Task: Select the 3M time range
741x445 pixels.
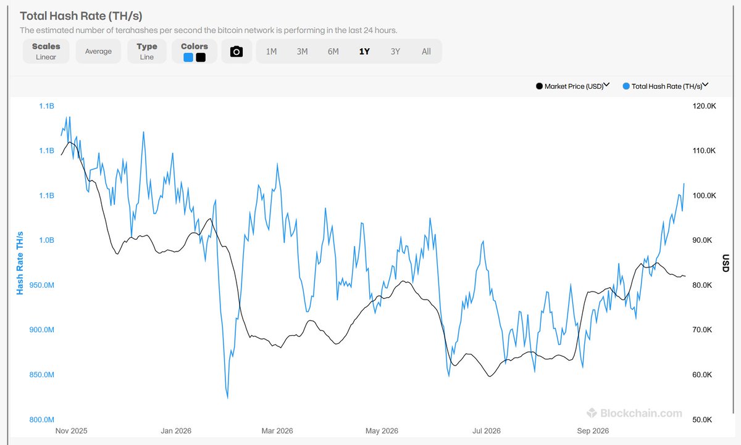Action: [302, 51]
